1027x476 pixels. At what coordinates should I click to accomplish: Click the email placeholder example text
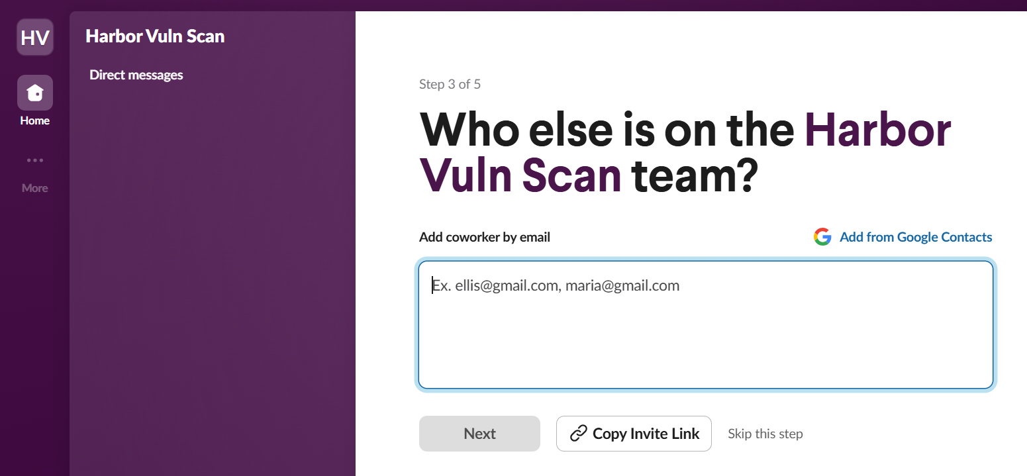pos(556,286)
